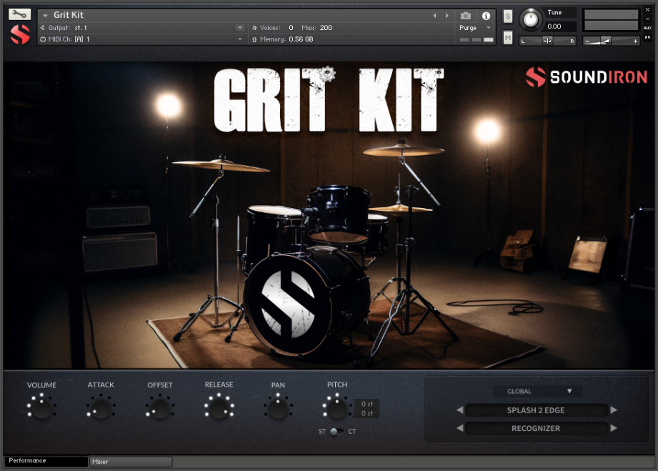
Task: Click the purge status indicator bars
Action: point(477,39)
